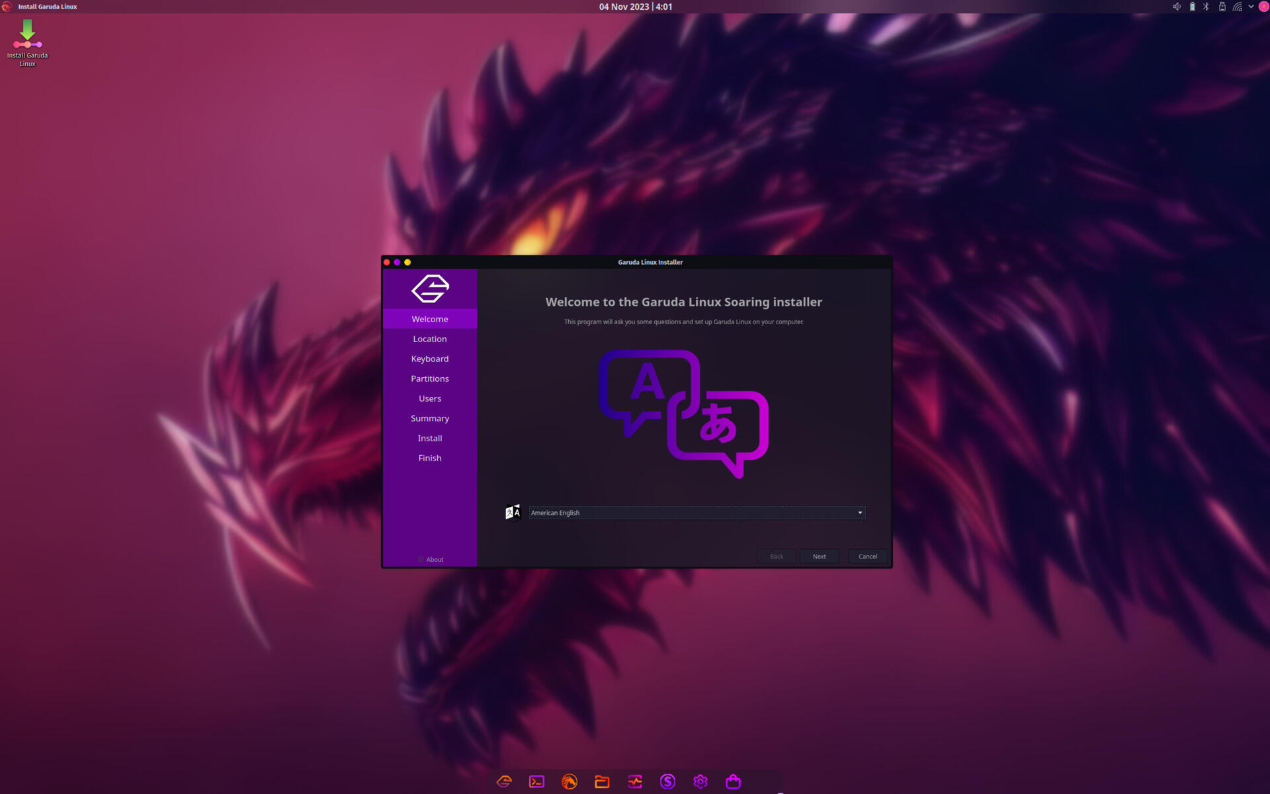Select the Summary step in sidebar
The width and height of the screenshot is (1270, 794).
(430, 418)
